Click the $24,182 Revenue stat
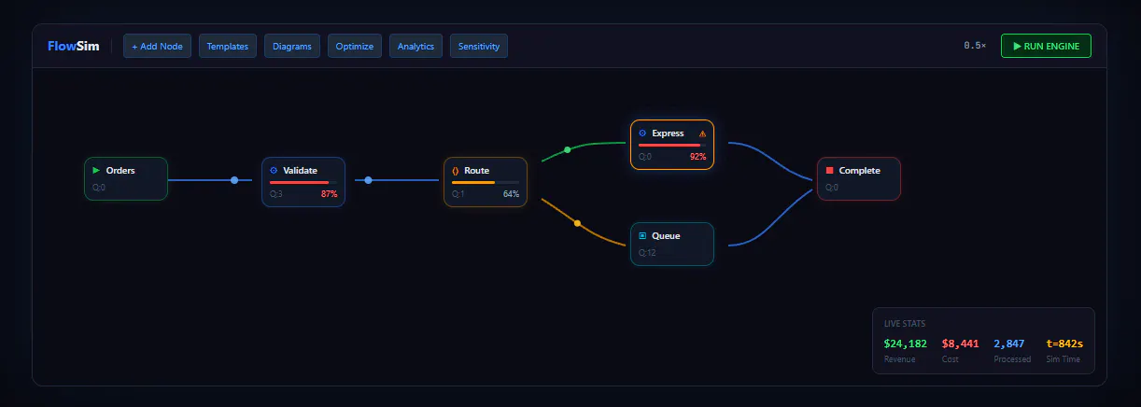The image size is (1141, 407). (906, 344)
